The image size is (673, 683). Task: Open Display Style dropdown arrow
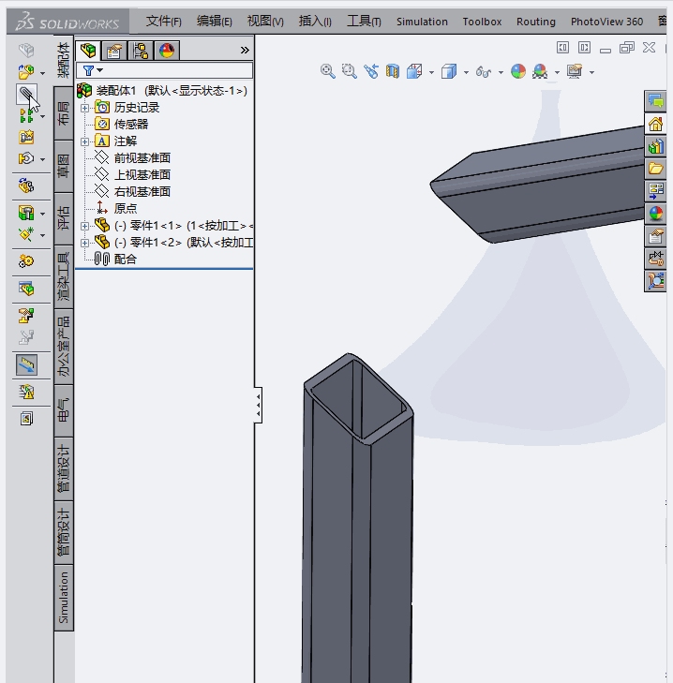point(466,72)
